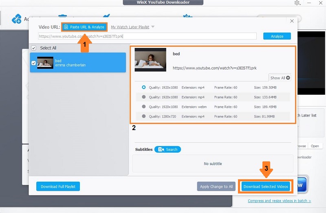Screen dimensions: 326x213
Task: Uncheck the 'bed' video checkbox
Action: (34, 63)
